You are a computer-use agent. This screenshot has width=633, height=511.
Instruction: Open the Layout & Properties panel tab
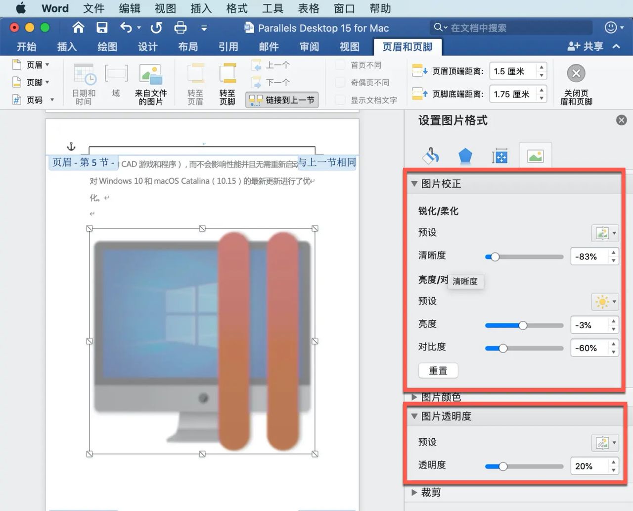click(x=499, y=155)
